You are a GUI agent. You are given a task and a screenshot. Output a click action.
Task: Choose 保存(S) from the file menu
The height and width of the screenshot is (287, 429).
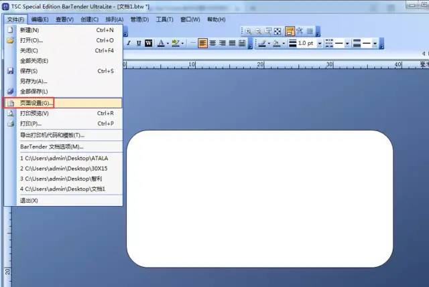pyautogui.click(x=63, y=71)
